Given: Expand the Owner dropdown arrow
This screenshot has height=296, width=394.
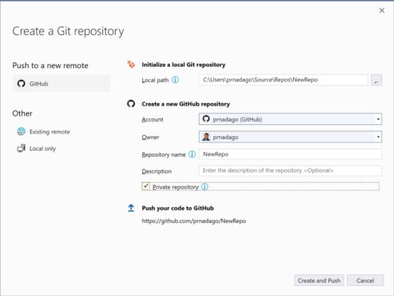Looking at the screenshot, I should tap(379, 137).
